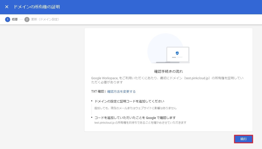Click bullet text ドメインの設定に証明コードを追加してください

[129, 101]
